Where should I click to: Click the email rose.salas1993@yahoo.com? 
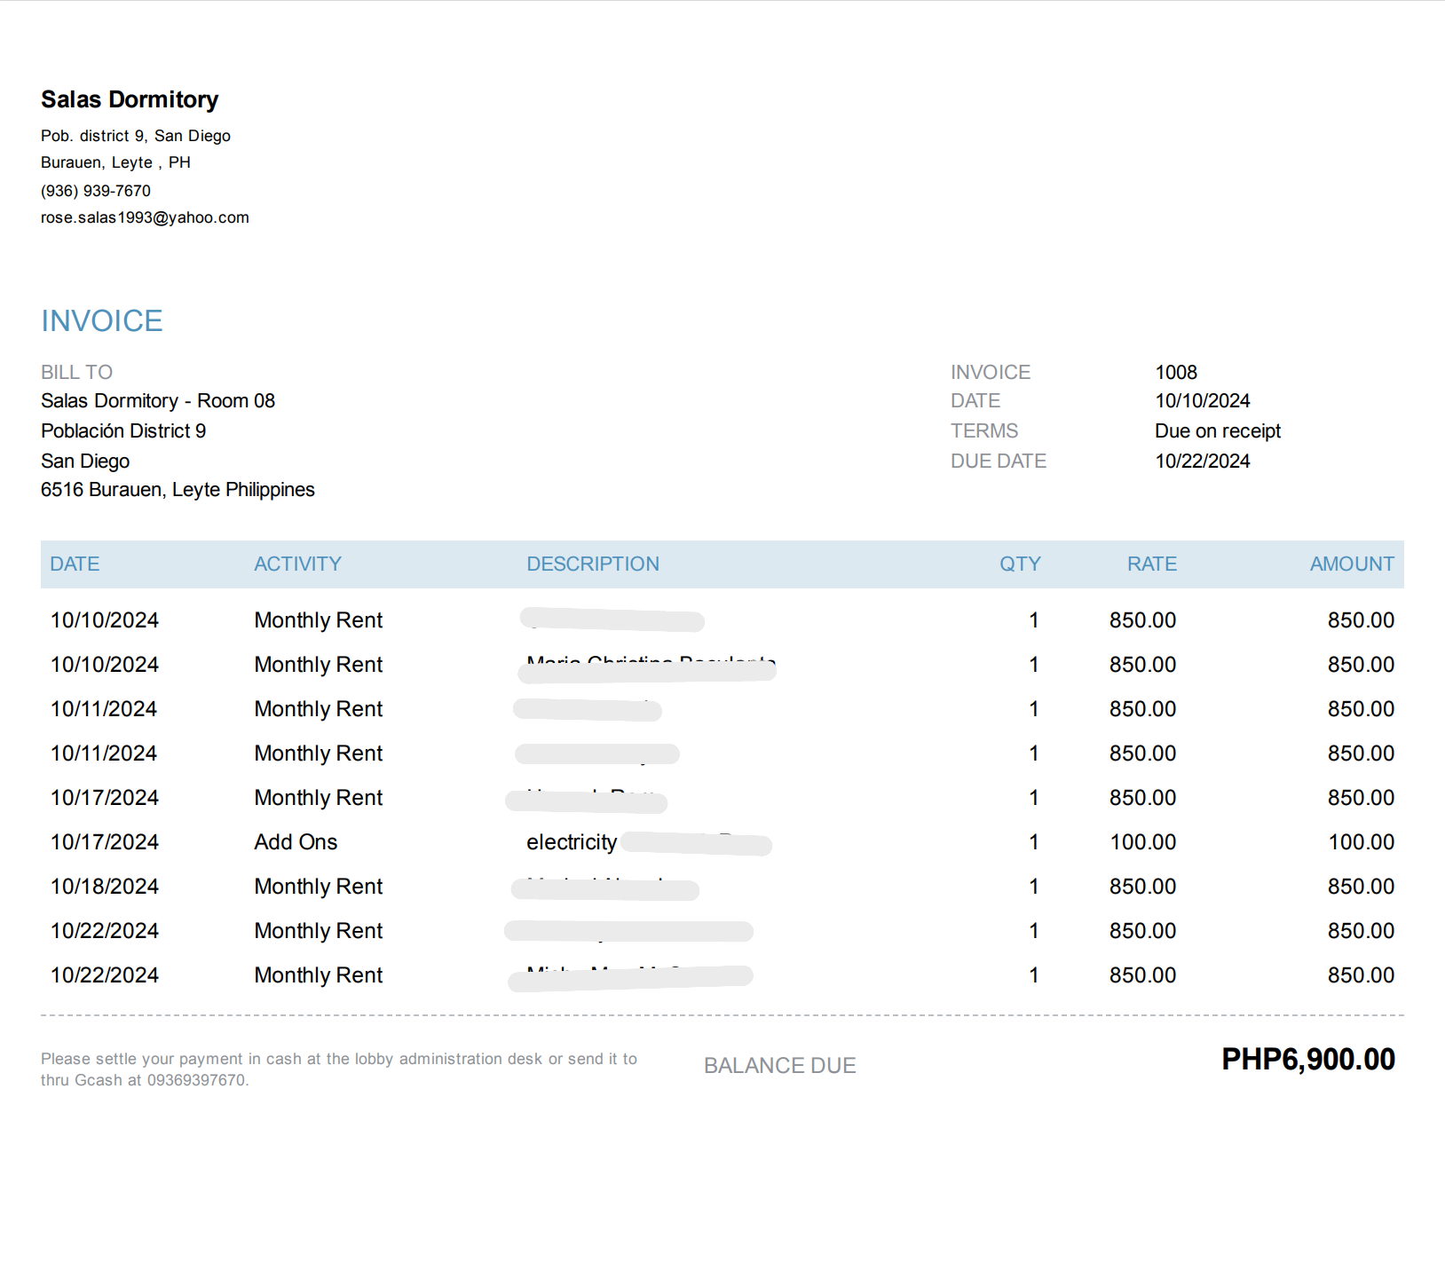coord(145,217)
